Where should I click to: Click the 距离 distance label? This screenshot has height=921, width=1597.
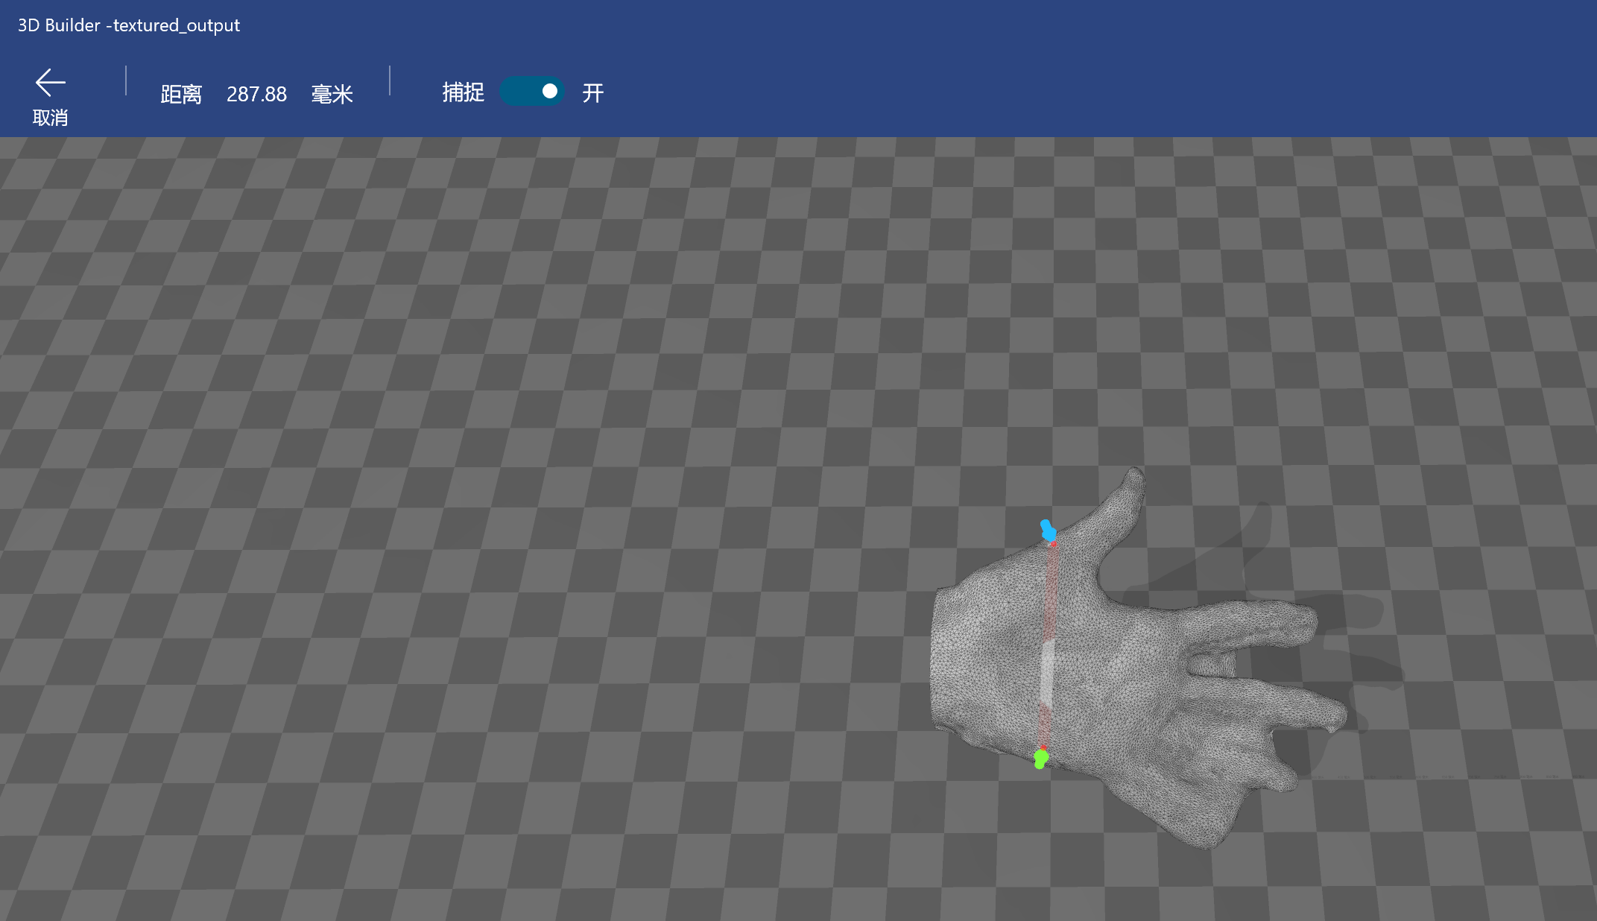point(181,95)
